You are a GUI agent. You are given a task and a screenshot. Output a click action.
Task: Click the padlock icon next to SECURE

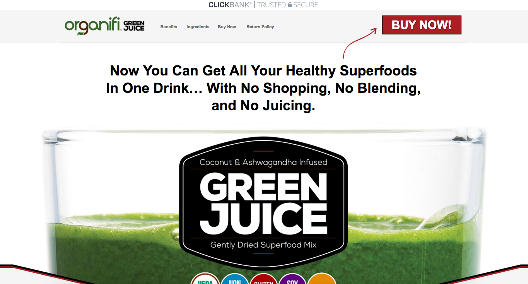[x=290, y=5]
